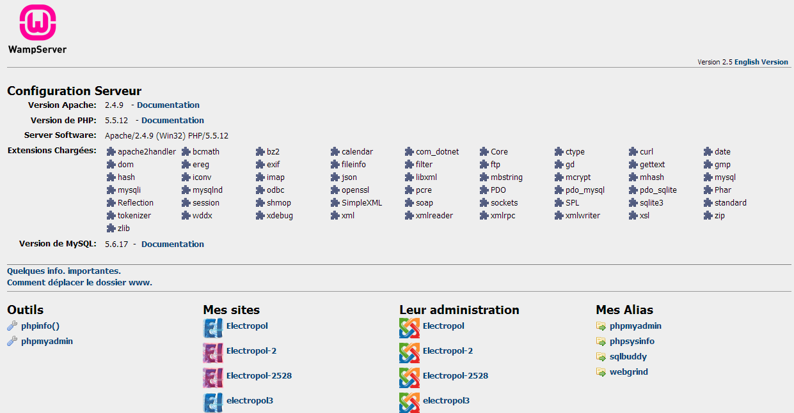The image size is (794, 413).
Task: Click the standard extension text
Action: point(731,203)
